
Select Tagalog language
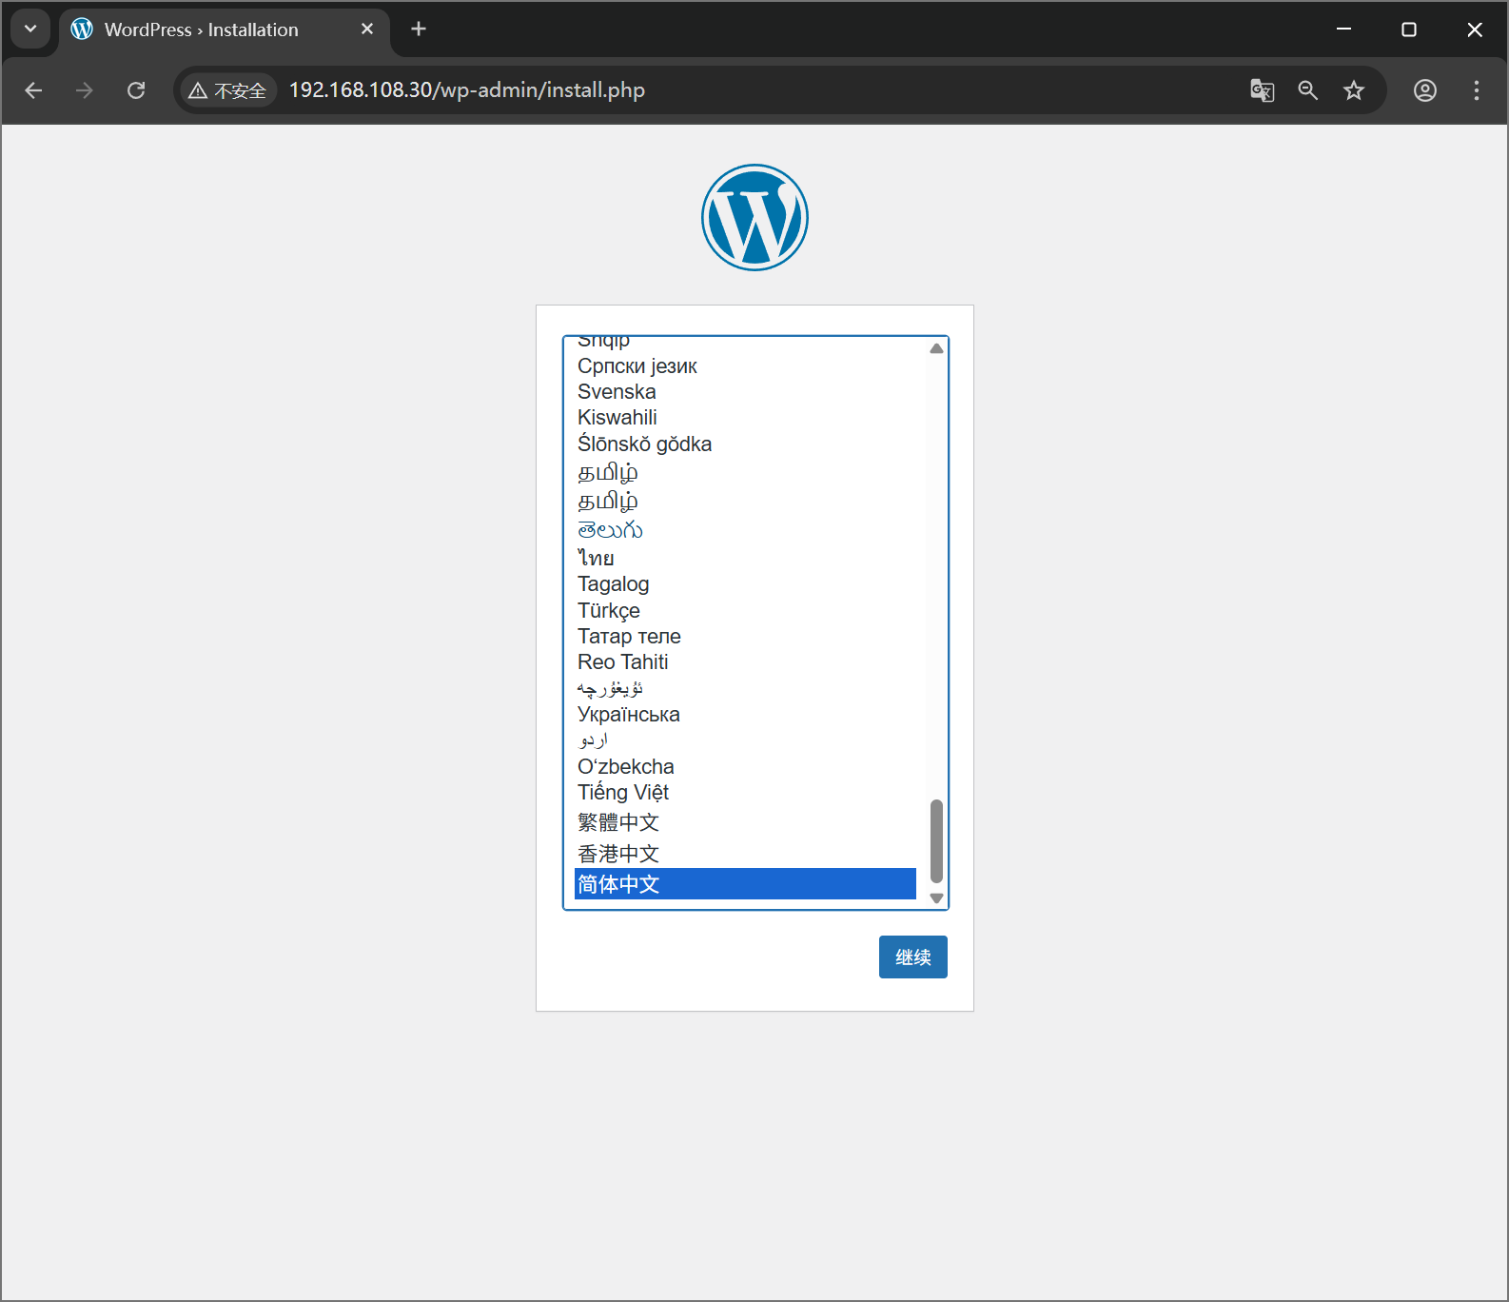click(x=745, y=584)
